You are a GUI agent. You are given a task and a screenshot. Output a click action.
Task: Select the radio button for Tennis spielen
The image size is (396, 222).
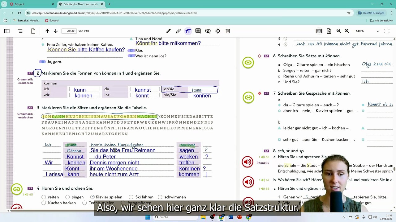[x=84, y=203]
